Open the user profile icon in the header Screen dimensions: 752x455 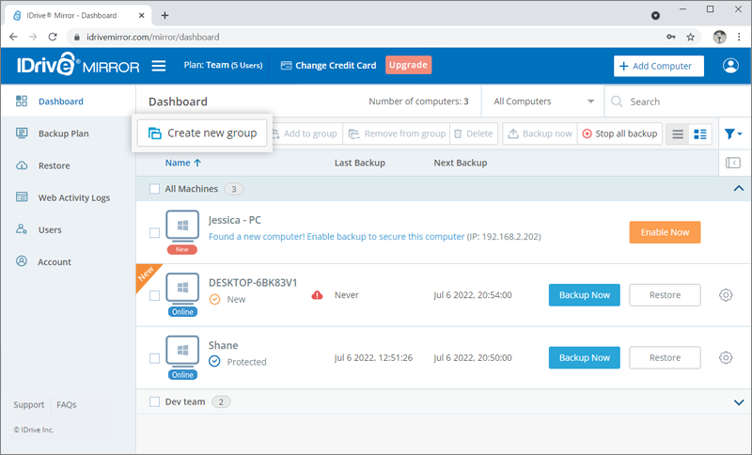[x=730, y=66]
